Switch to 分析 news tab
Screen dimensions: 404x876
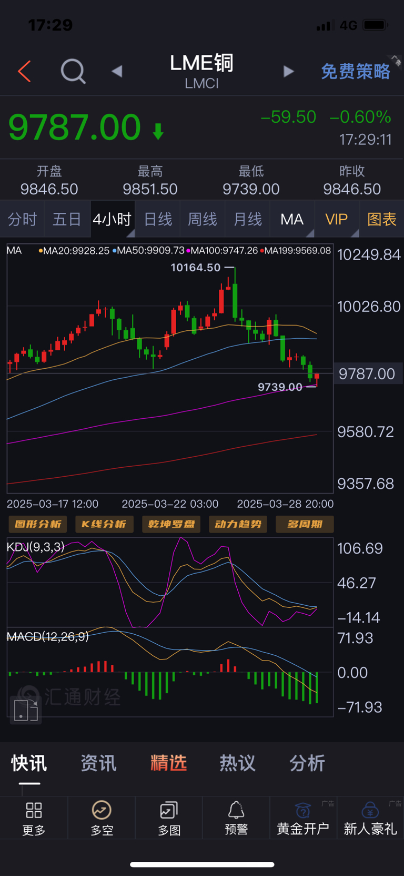point(307,763)
